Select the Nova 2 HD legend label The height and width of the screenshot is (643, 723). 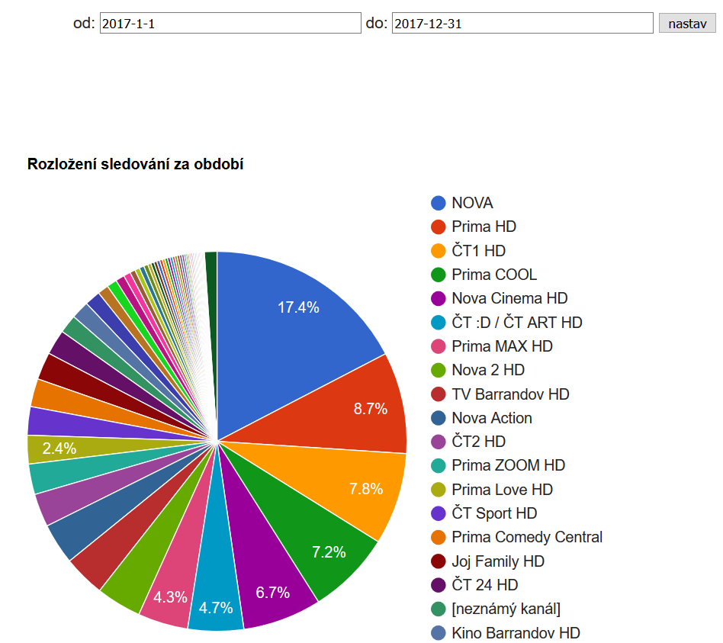488,370
